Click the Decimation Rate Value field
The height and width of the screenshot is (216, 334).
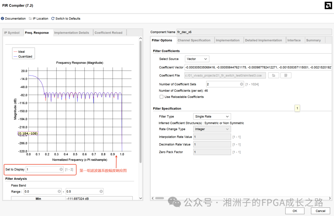(212, 144)
